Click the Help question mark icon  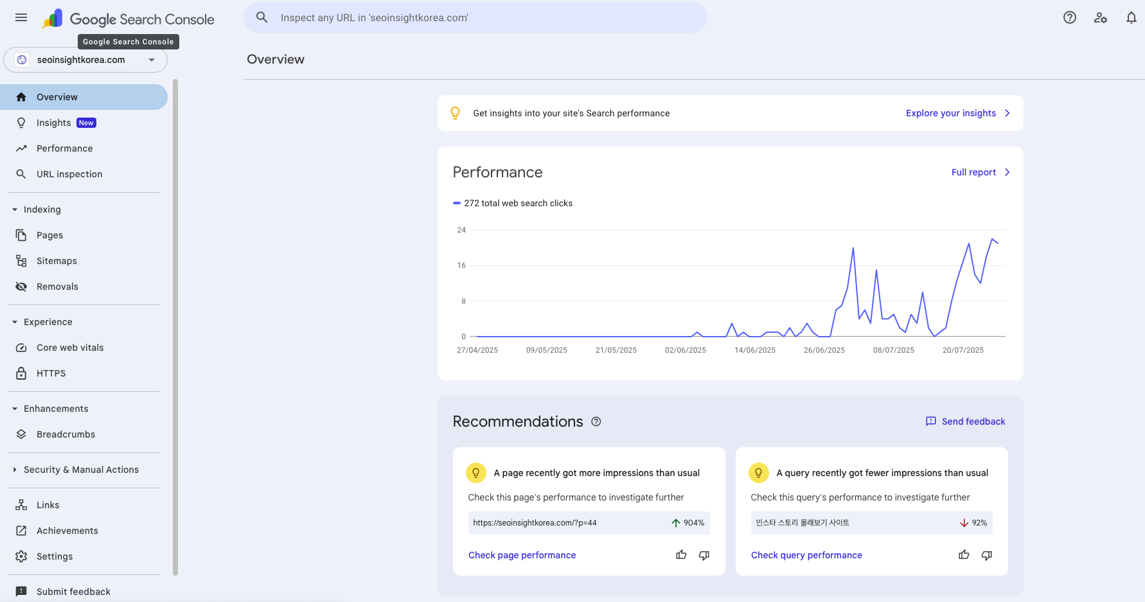click(x=1070, y=17)
